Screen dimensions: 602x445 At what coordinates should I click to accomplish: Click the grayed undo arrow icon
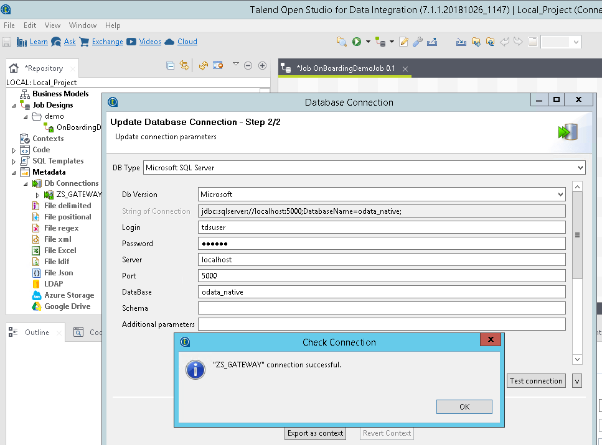pos(504,42)
